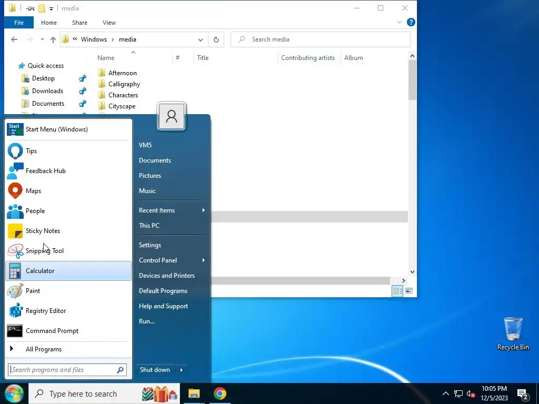Open Maps app icon

pos(15,190)
